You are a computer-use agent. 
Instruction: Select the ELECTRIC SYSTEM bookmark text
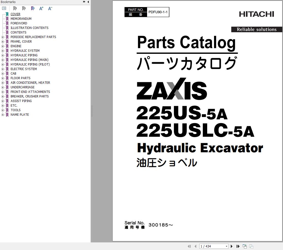[24, 69]
